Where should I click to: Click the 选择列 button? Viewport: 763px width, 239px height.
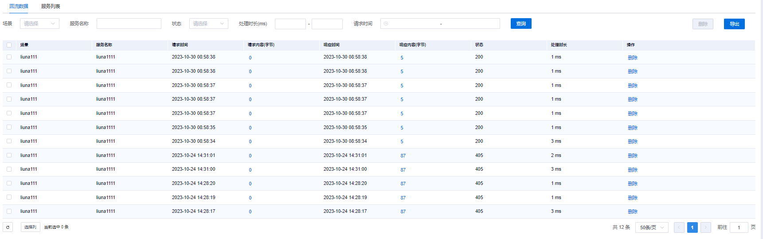[30, 227]
